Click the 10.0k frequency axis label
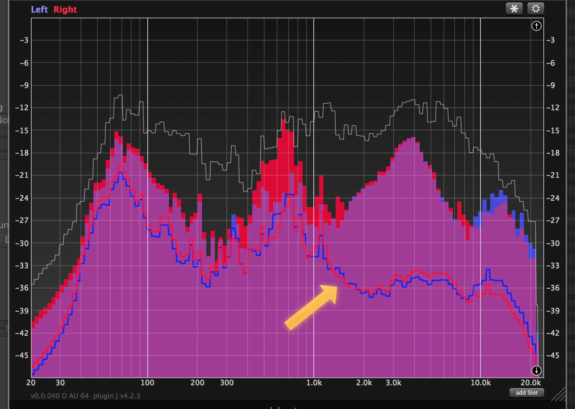The image size is (575, 409). [x=481, y=383]
